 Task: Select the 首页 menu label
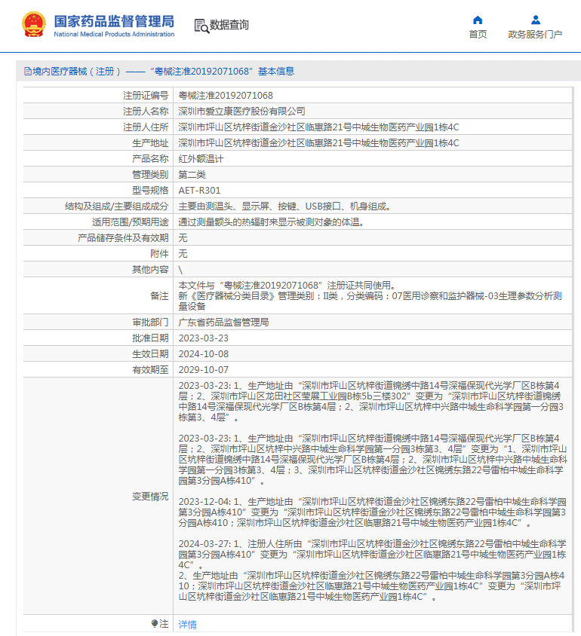478,35
